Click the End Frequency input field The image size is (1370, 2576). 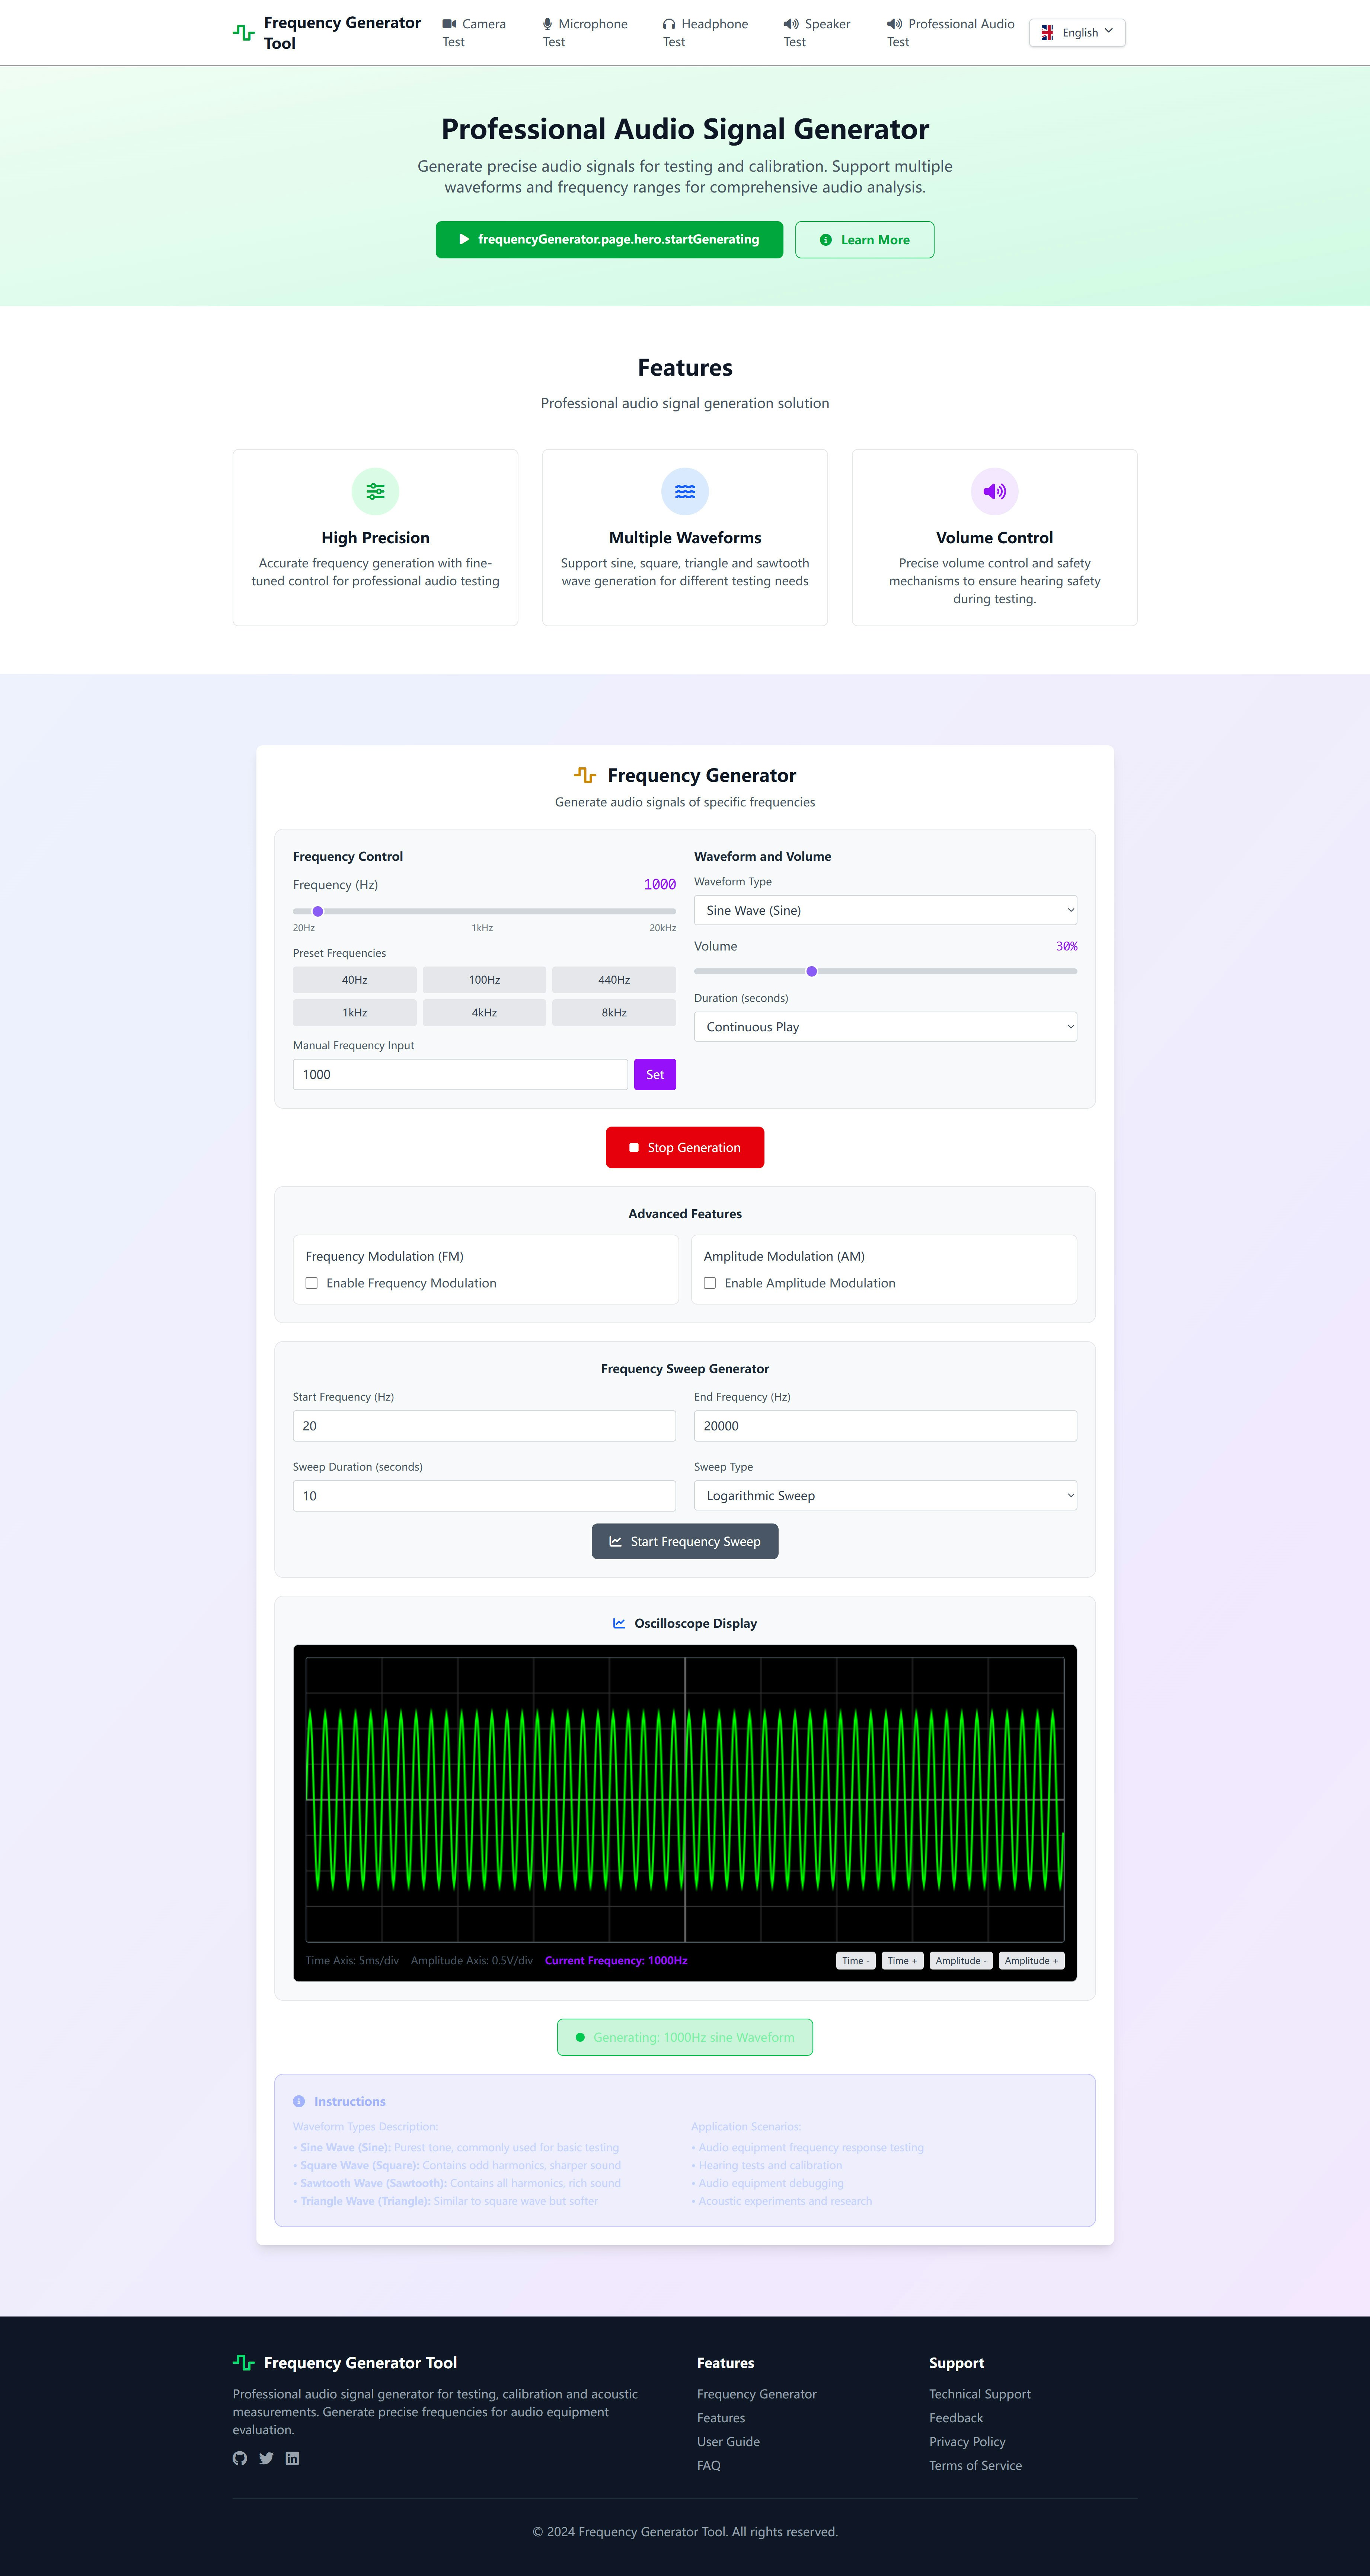tap(885, 1426)
